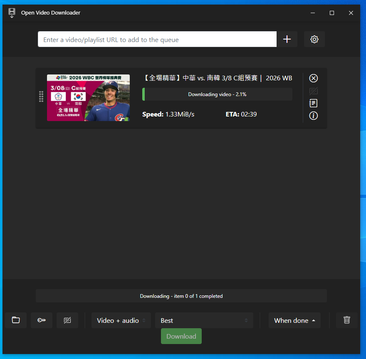Open the download folder picker
The width and height of the screenshot is (366, 359).
(x=16, y=320)
